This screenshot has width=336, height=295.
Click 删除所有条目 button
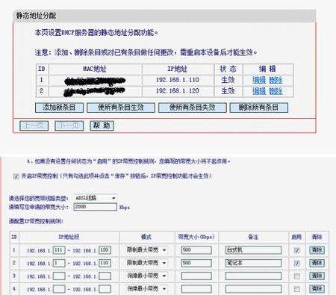(259, 108)
